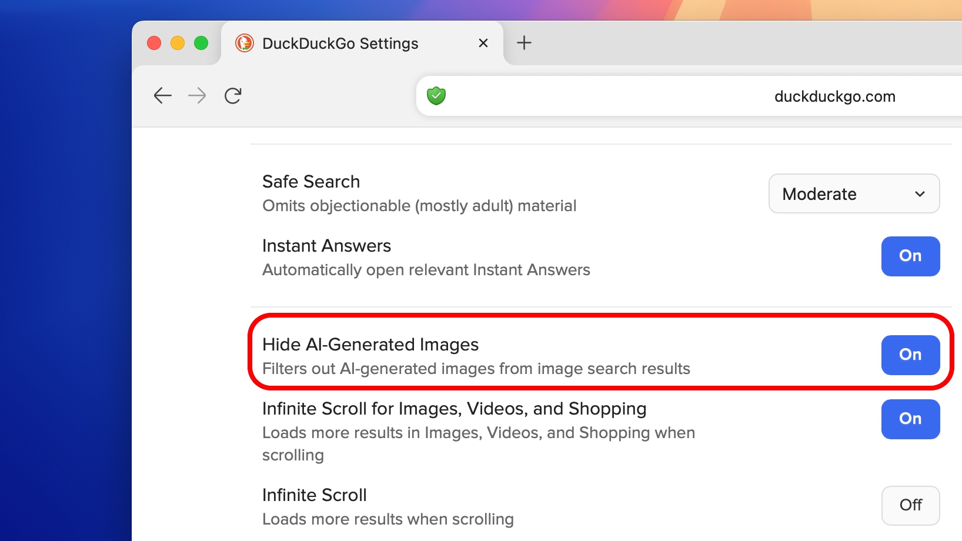Click the Hide AI-Generated Images title
The image size is (962, 541).
[370, 345]
